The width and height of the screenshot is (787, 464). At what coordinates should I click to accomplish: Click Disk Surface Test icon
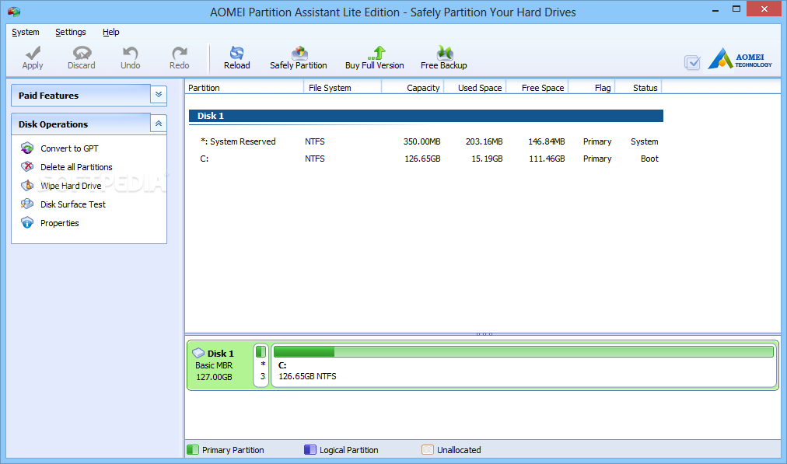pyautogui.click(x=27, y=204)
